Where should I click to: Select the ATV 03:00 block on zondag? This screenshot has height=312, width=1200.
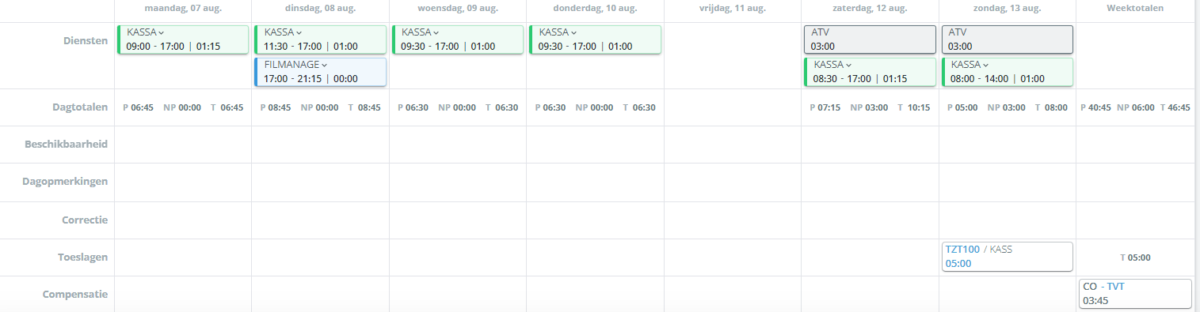1007,39
